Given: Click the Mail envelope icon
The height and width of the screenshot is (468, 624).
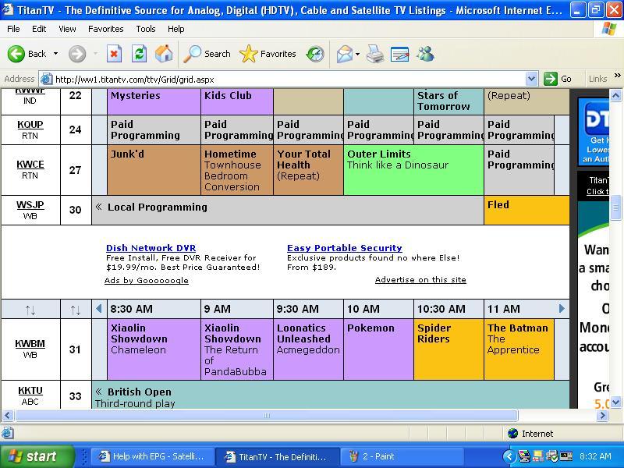Looking at the screenshot, I should click(344, 54).
